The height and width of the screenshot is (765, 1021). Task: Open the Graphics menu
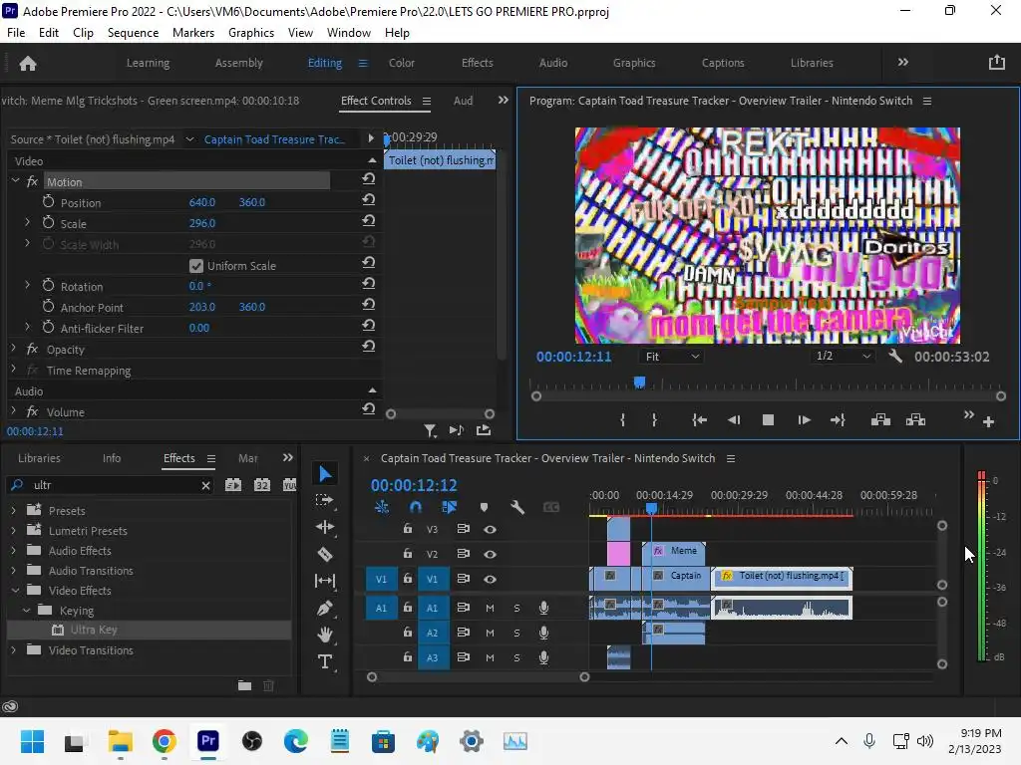tap(251, 33)
